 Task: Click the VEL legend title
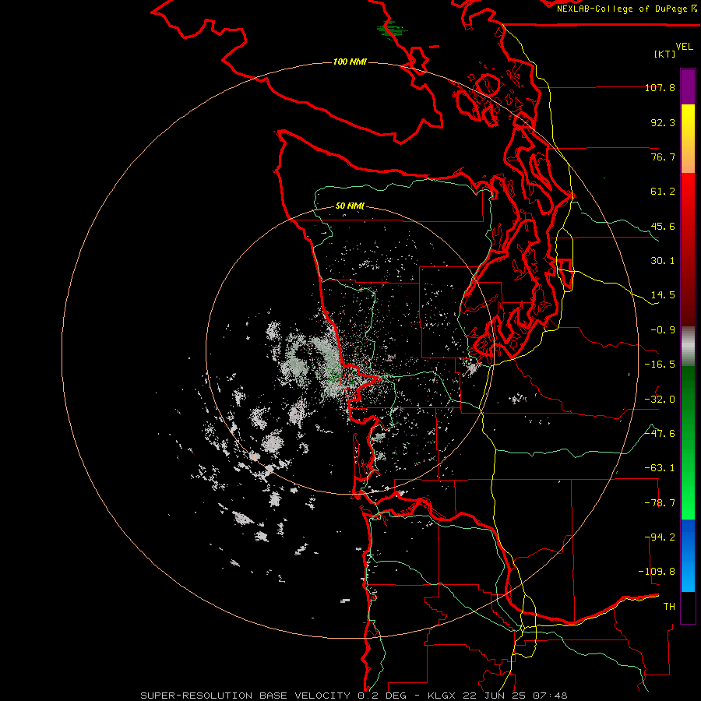tap(684, 46)
